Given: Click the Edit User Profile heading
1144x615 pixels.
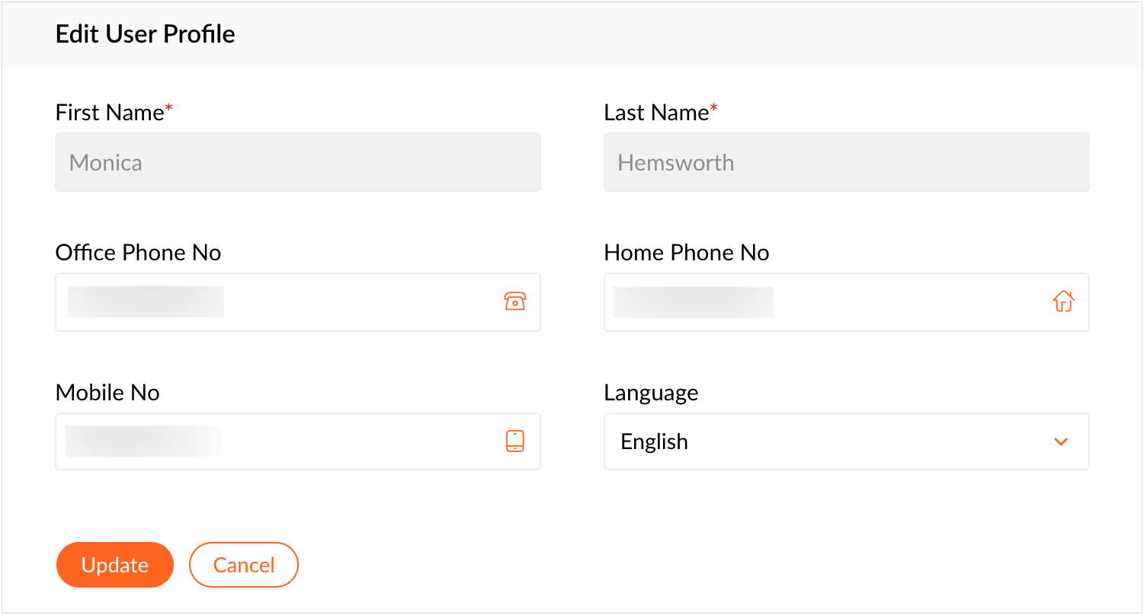Looking at the screenshot, I should pos(146,34).
